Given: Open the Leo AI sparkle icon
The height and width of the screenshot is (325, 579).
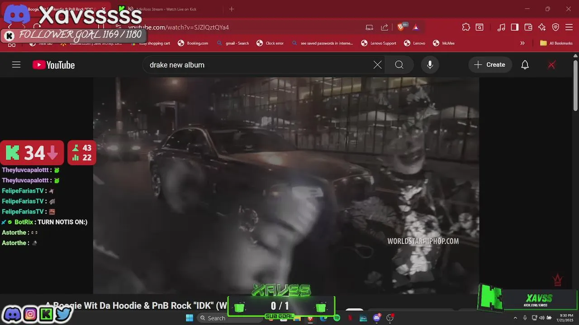Looking at the screenshot, I should tap(542, 27).
